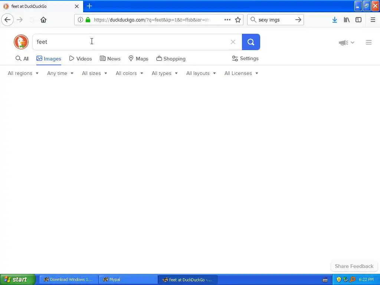Switch to Download Windows 1... taskbar window

(x=69, y=279)
